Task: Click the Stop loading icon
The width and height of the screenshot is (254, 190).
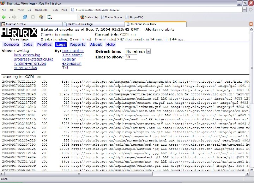Action: point(33,17)
